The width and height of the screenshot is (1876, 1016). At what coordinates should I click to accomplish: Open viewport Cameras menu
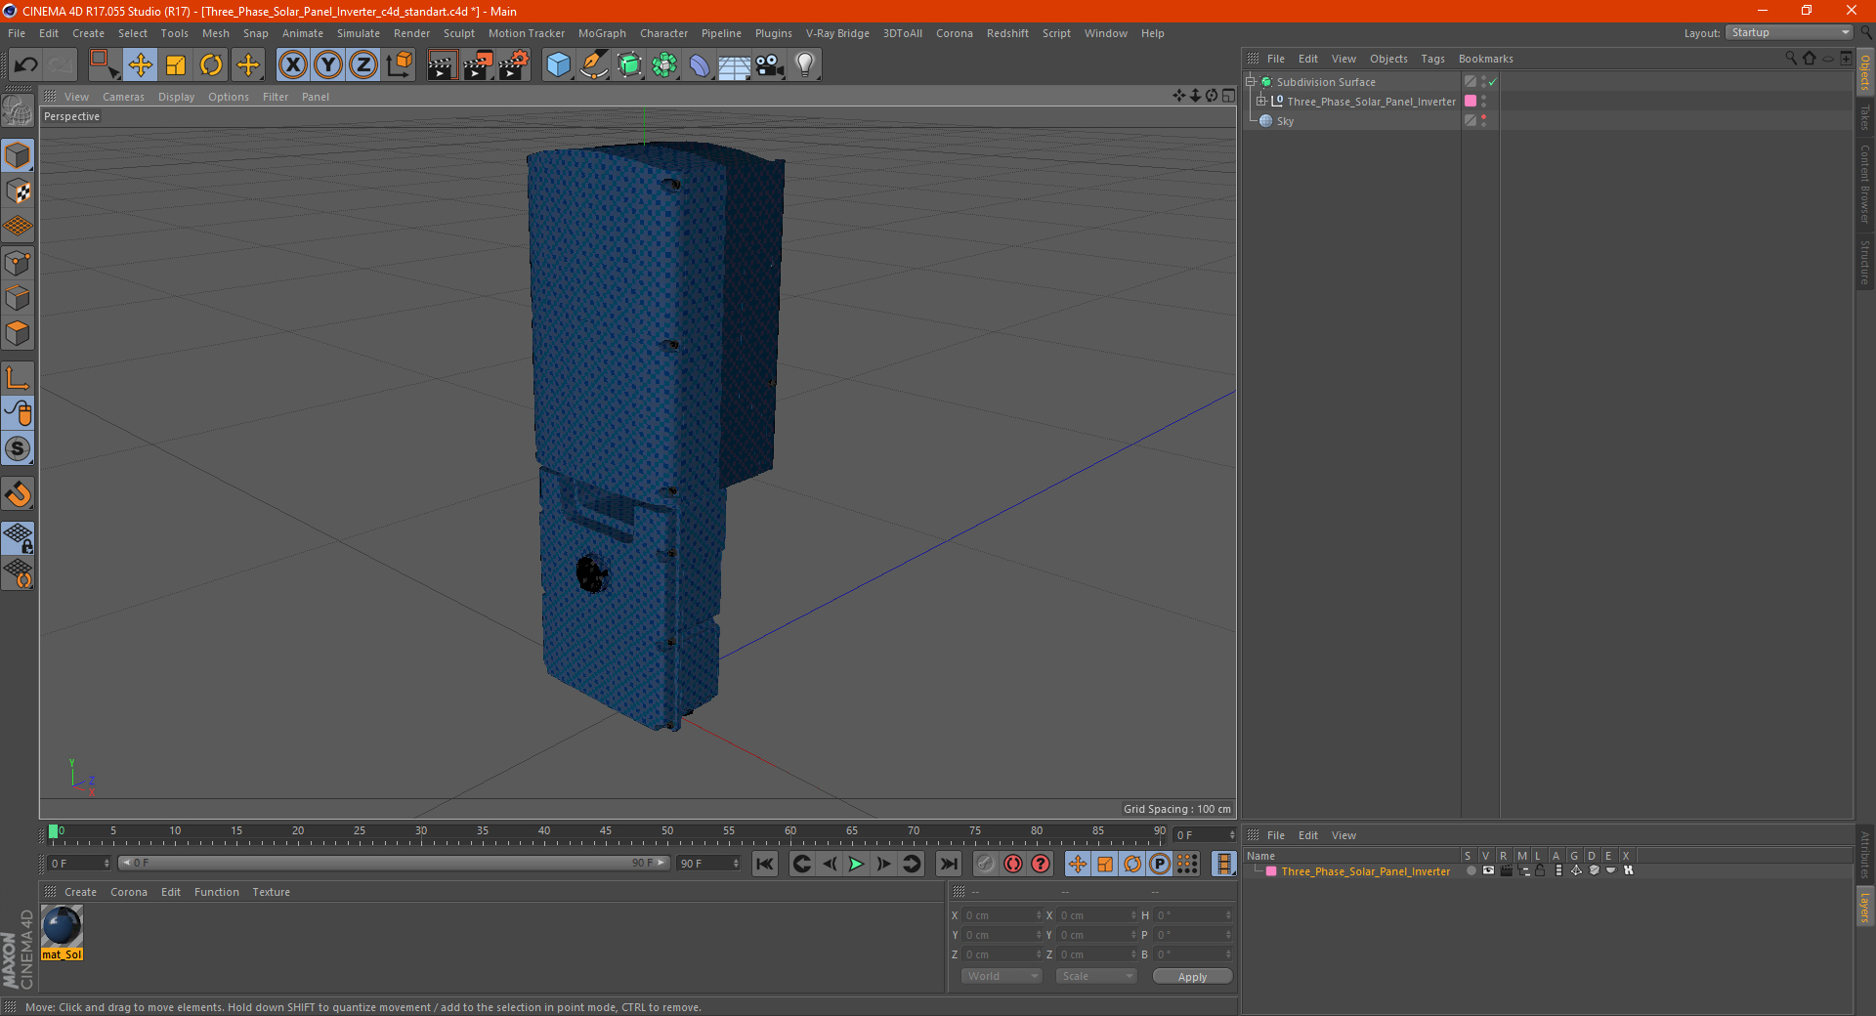point(123,97)
